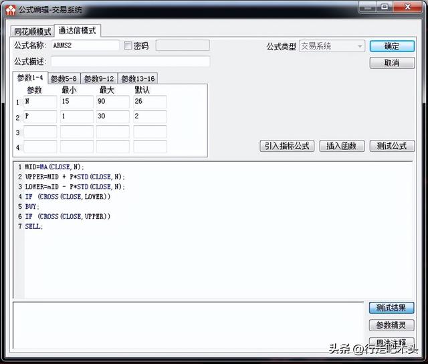The image size is (428, 364).
Task: Click the app logo in title bar
Action: point(11,10)
